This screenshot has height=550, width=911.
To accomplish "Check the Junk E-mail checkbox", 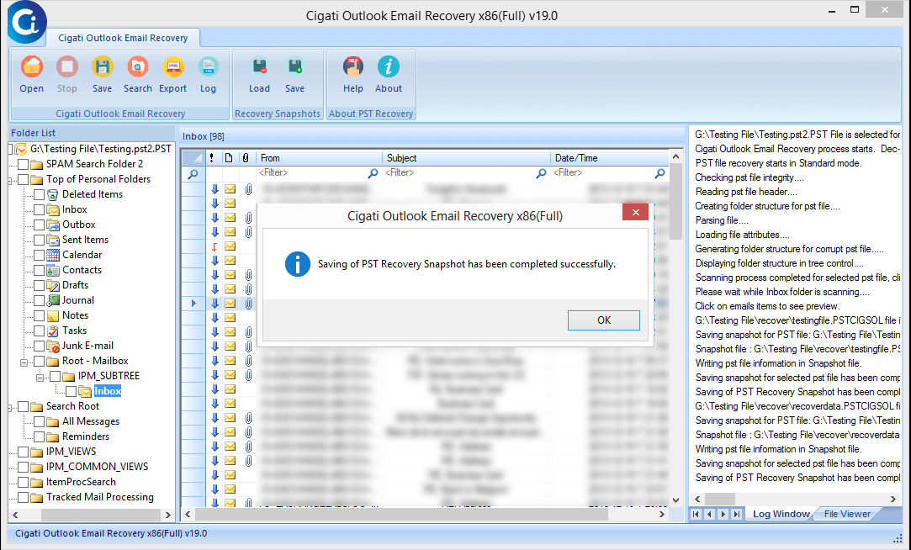I will 39,346.
